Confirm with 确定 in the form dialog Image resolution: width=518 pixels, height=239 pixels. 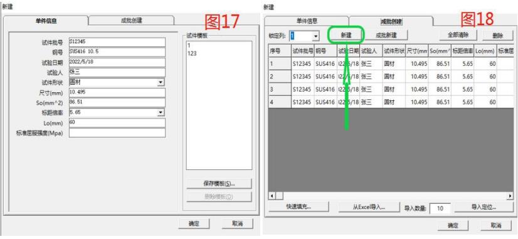point(194,223)
